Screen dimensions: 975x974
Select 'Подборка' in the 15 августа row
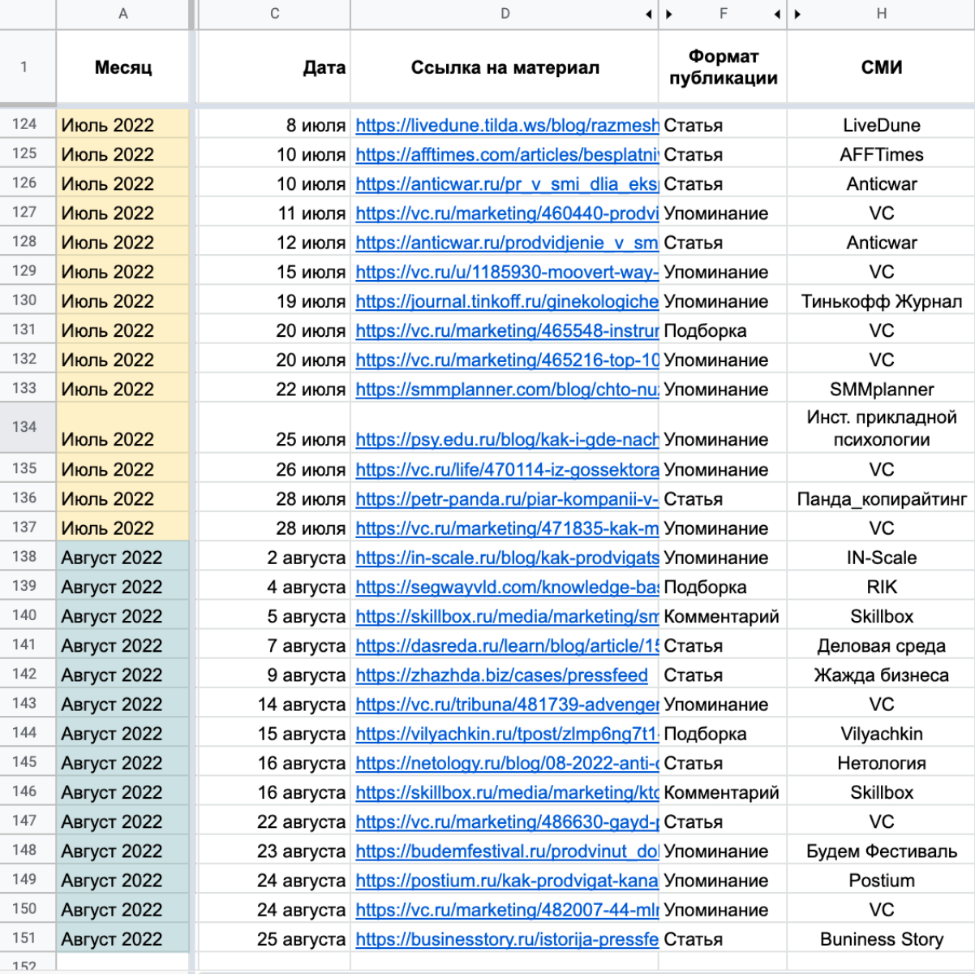point(723,734)
